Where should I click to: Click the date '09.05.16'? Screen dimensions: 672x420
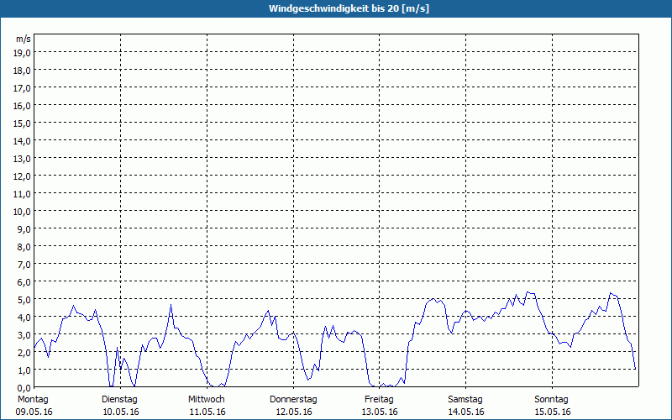pos(34,412)
